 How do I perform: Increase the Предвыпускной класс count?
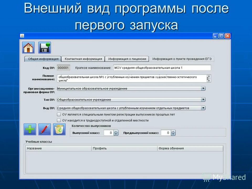coord(173,132)
